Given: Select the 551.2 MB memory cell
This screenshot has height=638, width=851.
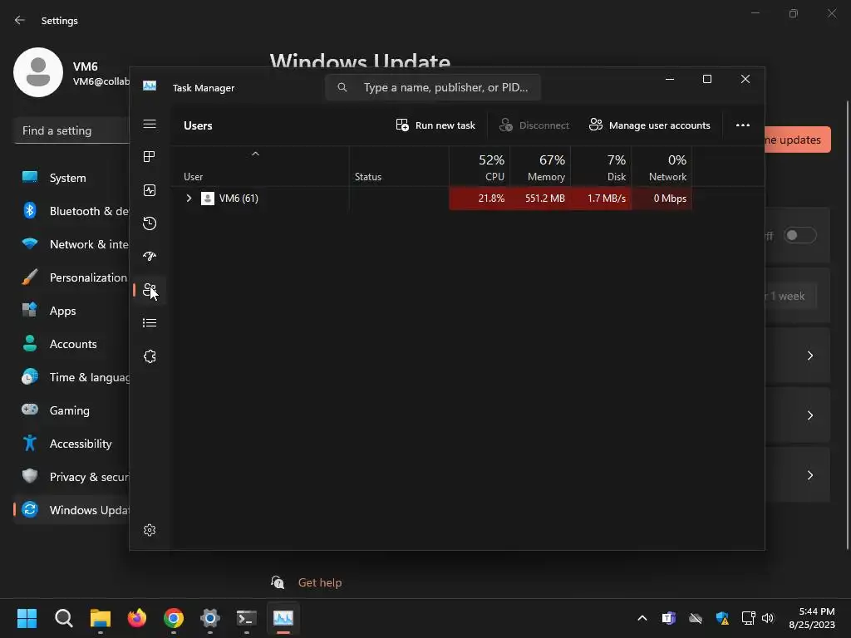Looking at the screenshot, I should pos(540,199).
